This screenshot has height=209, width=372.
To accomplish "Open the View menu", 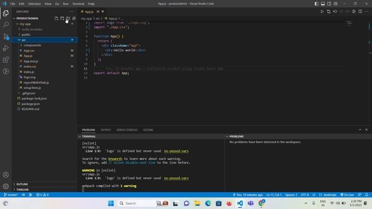I will point(48,3).
